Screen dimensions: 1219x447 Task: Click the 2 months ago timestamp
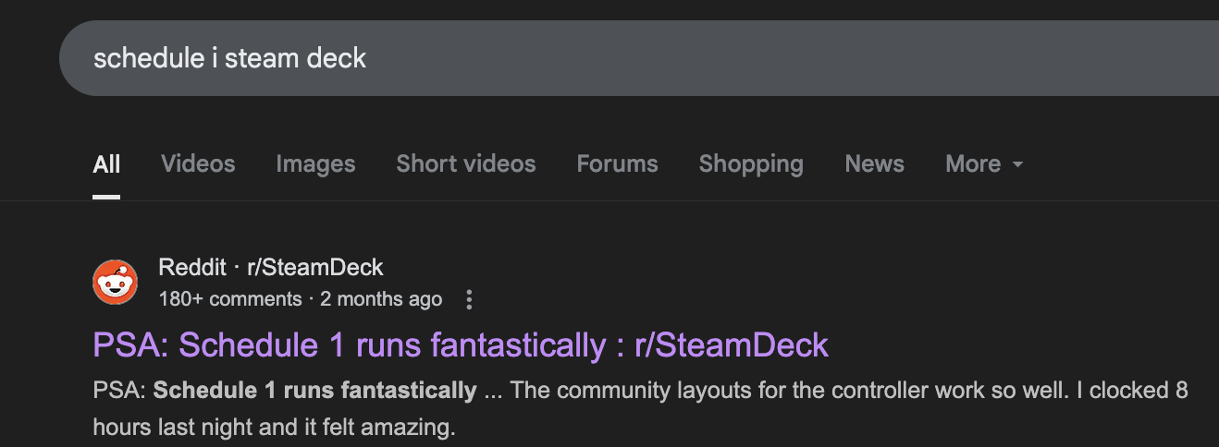pyautogui.click(x=381, y=299)
